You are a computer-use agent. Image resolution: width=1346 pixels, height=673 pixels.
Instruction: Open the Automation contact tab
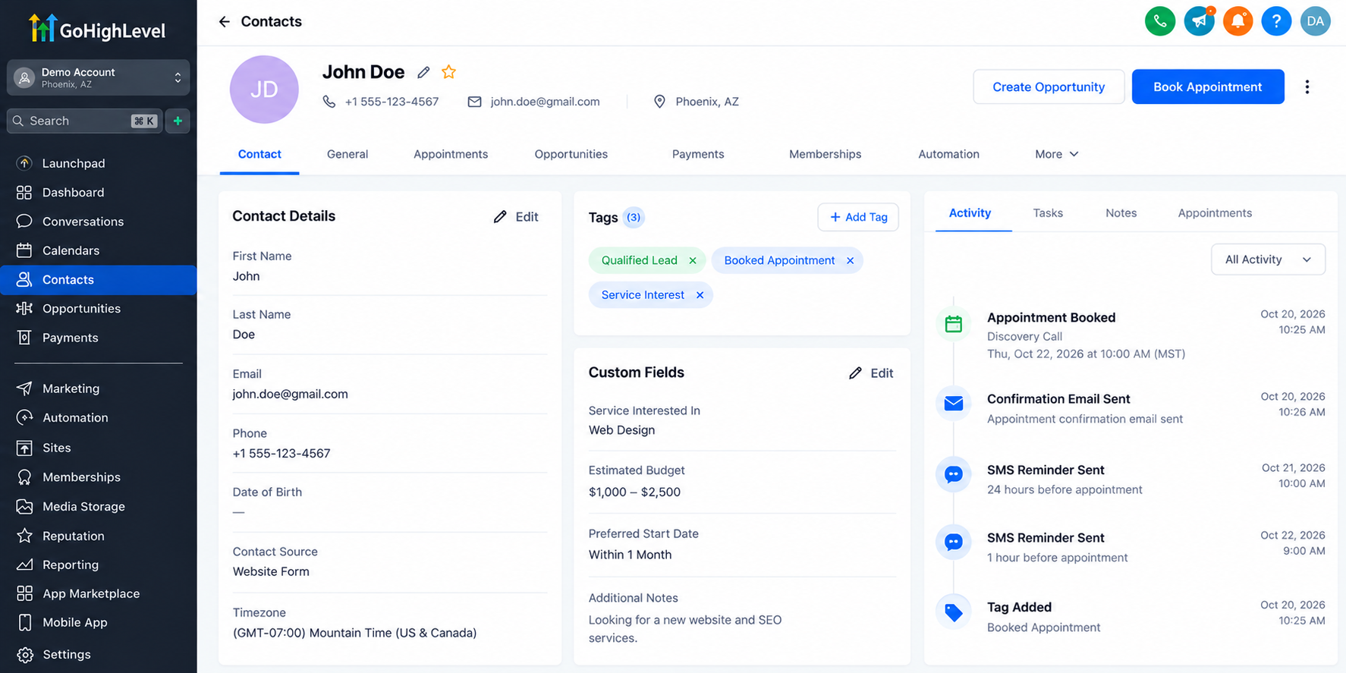948,154
